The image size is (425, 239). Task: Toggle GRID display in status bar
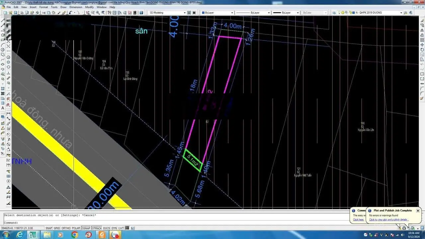point(57,228)
